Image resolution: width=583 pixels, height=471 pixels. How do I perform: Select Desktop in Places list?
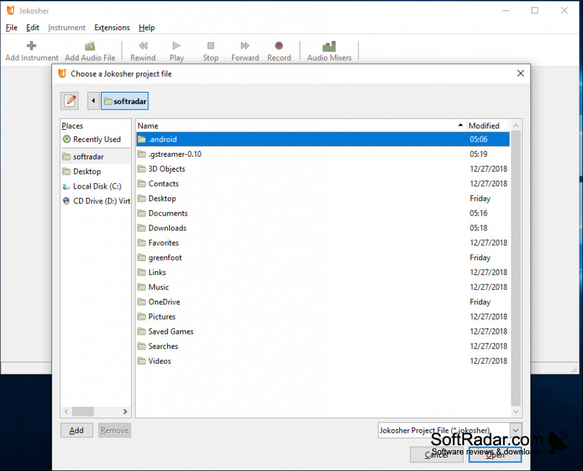(x=96, y=171)
